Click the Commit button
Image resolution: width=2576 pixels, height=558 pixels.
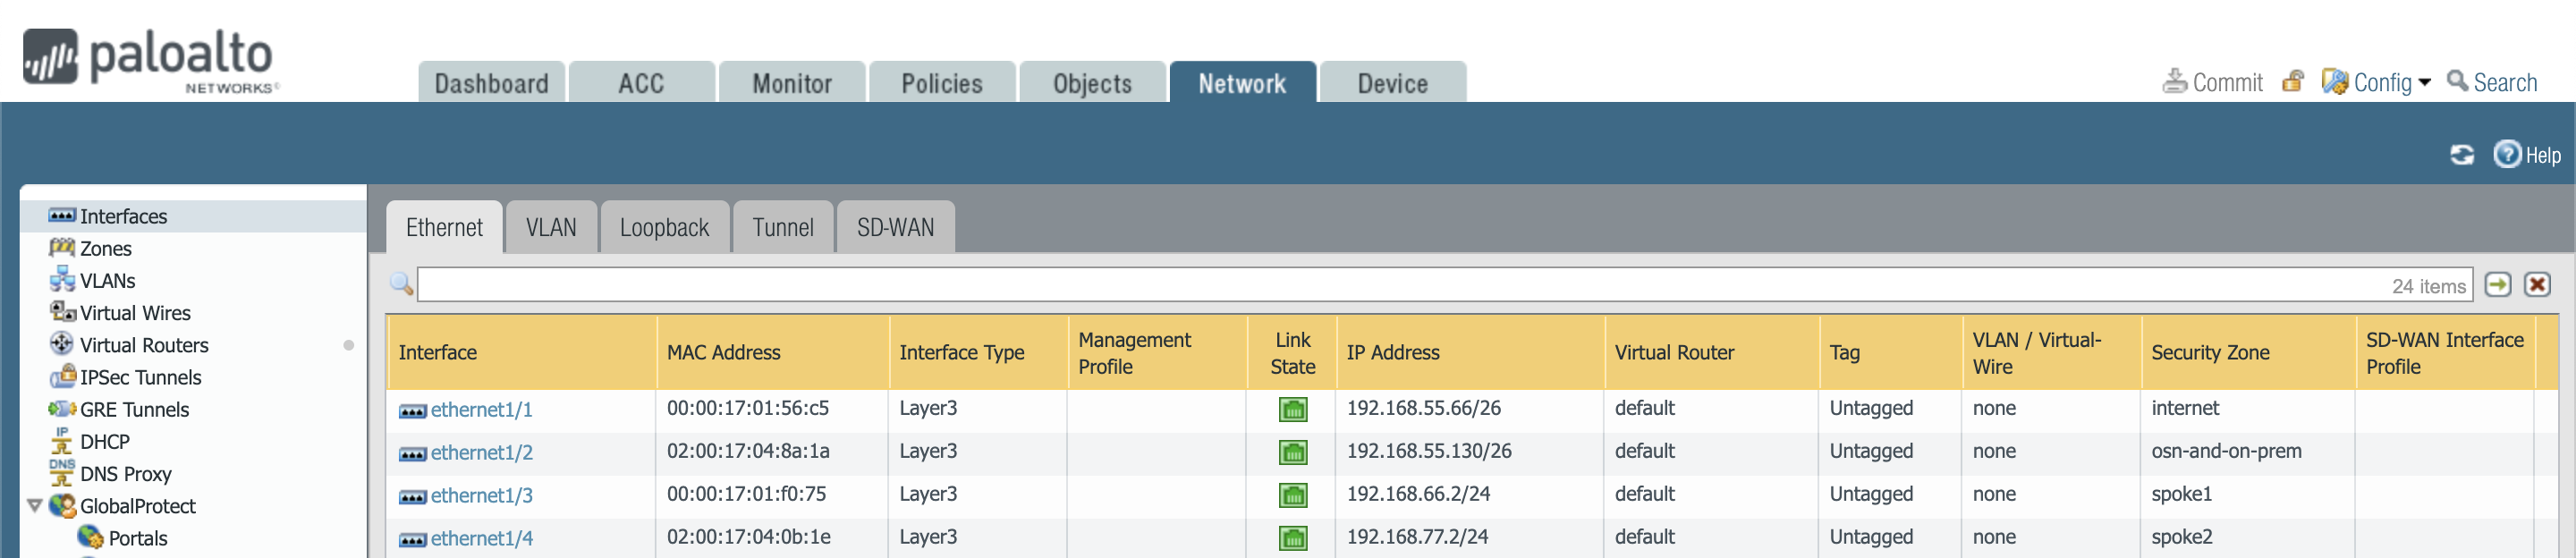[2213, 83]
